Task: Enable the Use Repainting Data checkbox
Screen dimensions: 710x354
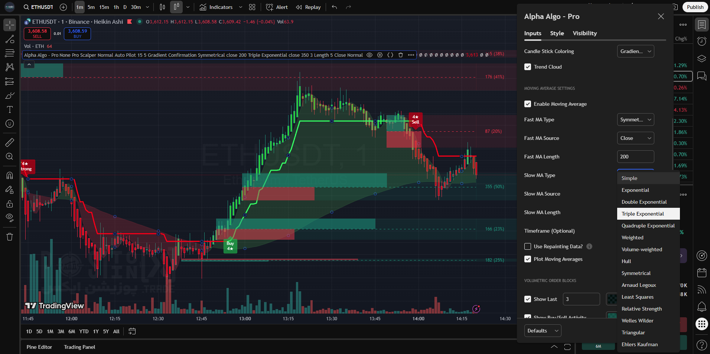Action: click(527, 246)
